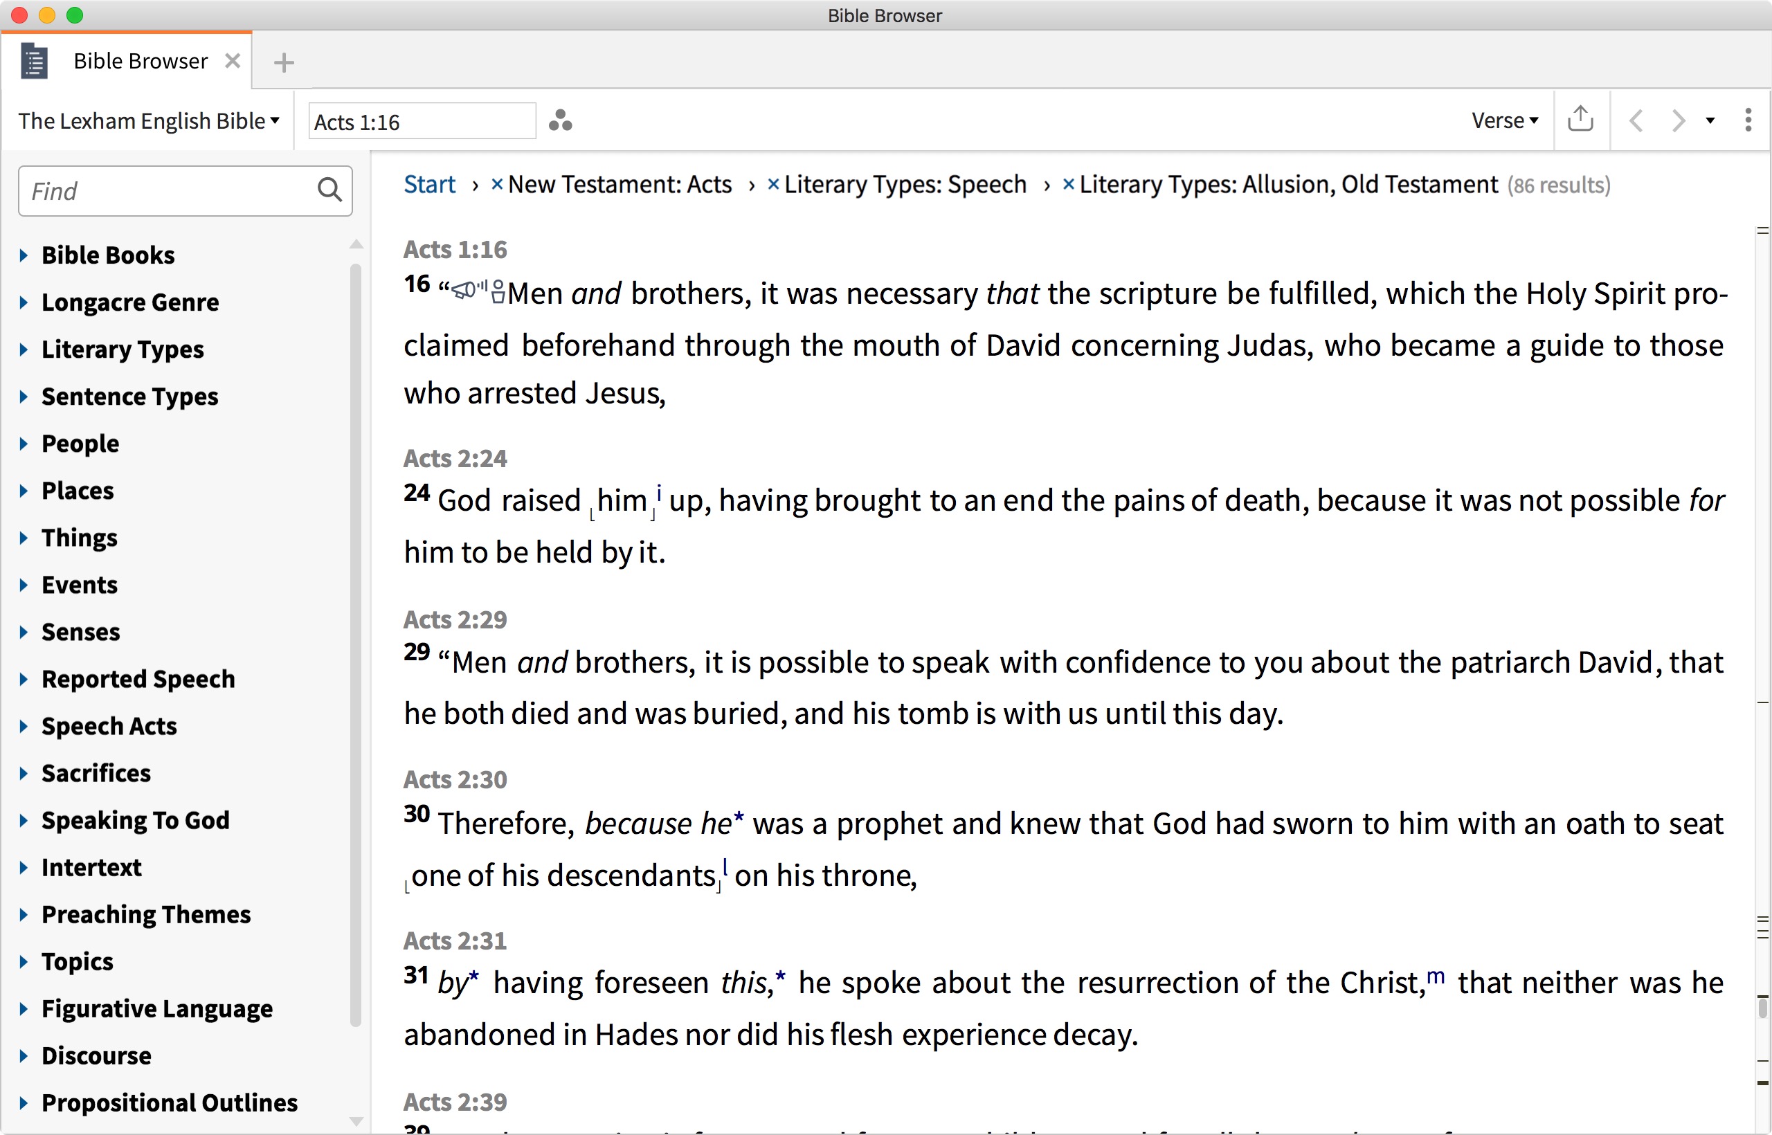Open the panel menu kebab icon
The width and height of the screenshot is (1772, 1135).
[1748, 120]
